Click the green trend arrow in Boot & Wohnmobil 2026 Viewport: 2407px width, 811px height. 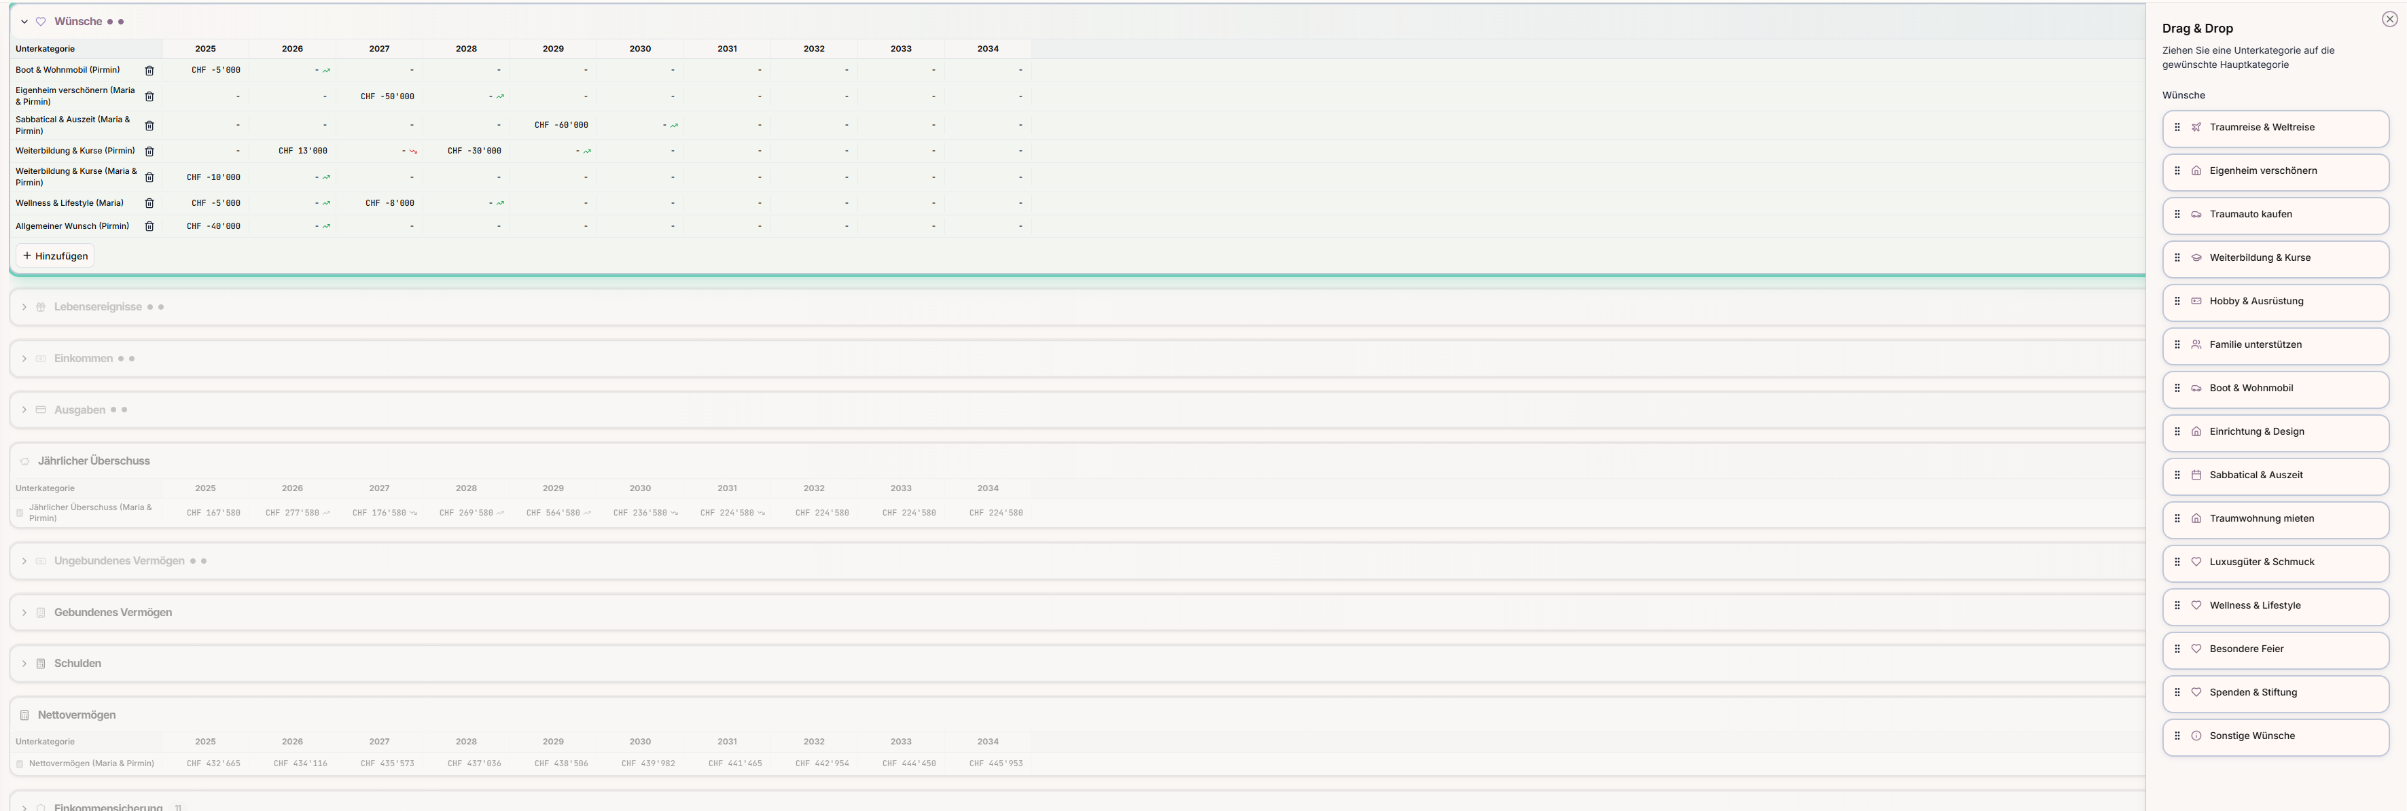click(326, 71)
